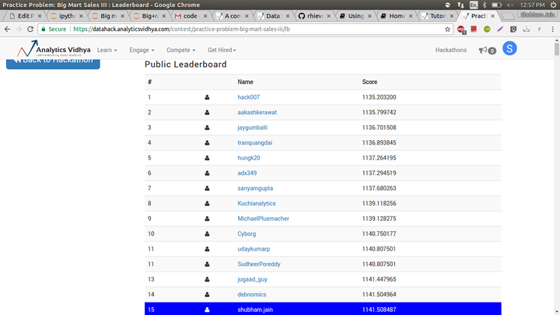The width and height of the screenshot is (560, 315).
Task: Click the browser back arrow button
Action: point(8,30)
